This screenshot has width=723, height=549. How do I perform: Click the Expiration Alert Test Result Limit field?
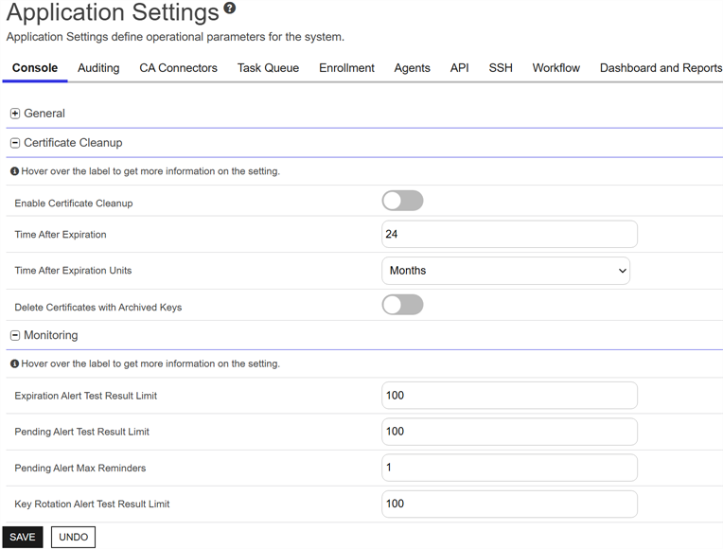[x=509, y=396]
